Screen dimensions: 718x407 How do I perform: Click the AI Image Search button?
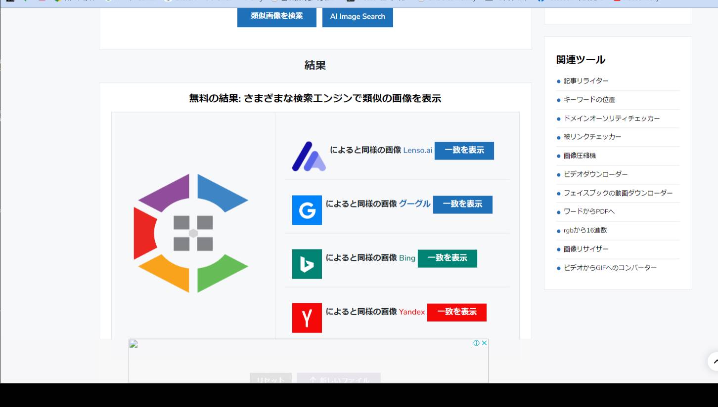point(358,16)
